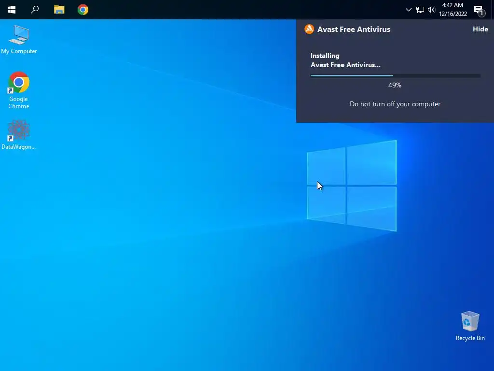Screen dimensions: 494x371
Task: Click the 'Avast Free Antivirus' panel title
Action: coord(354,29)
